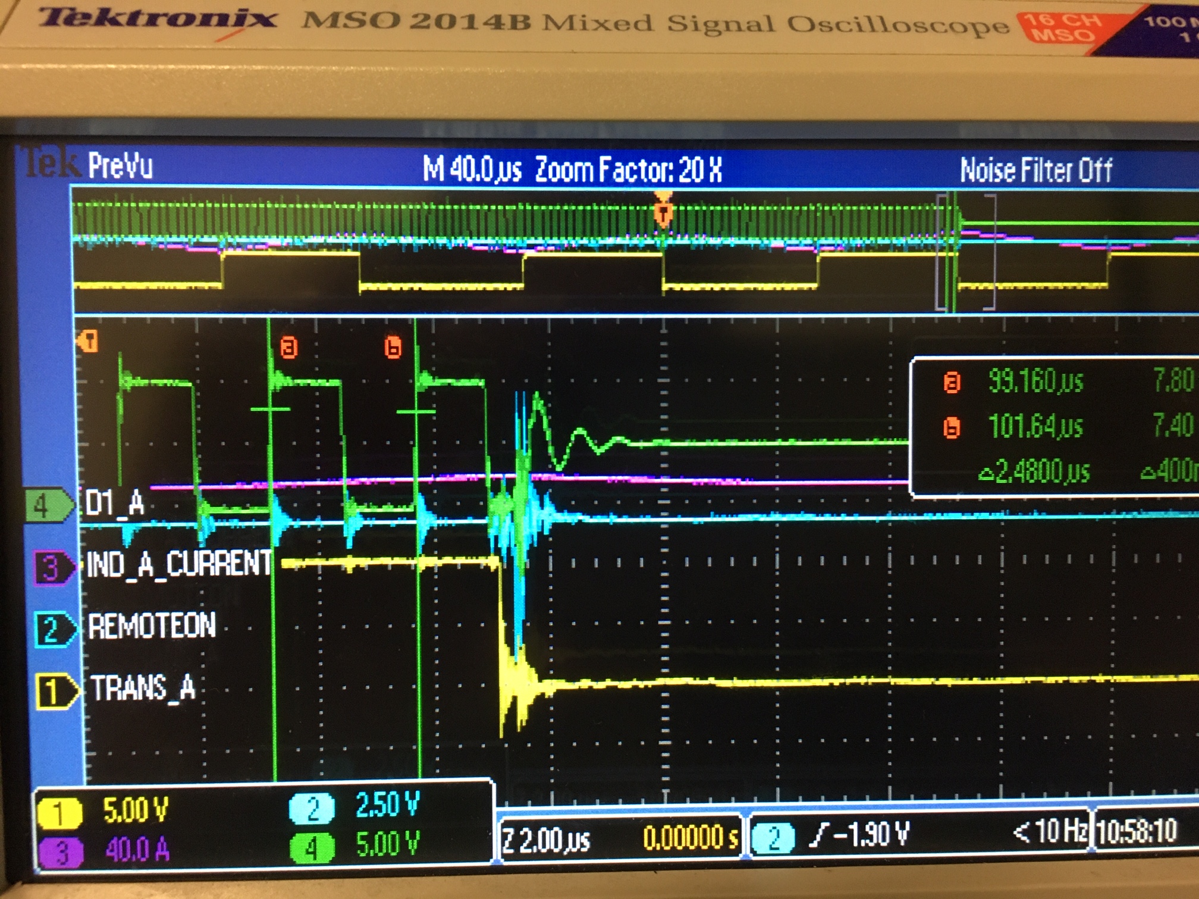Click the 'b' icon in cursor readout box
Screen dimensions: 1199x899
pyautogui.click(x=952, y=428)
